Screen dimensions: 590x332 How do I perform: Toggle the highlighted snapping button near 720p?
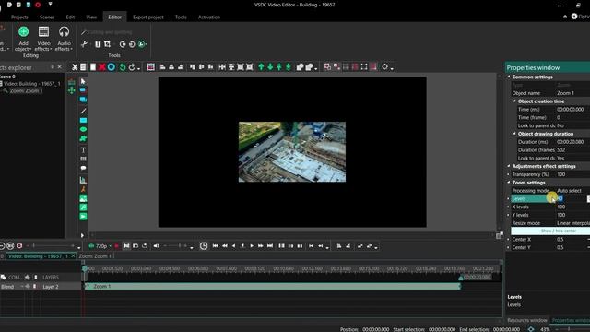pos(126,246)
